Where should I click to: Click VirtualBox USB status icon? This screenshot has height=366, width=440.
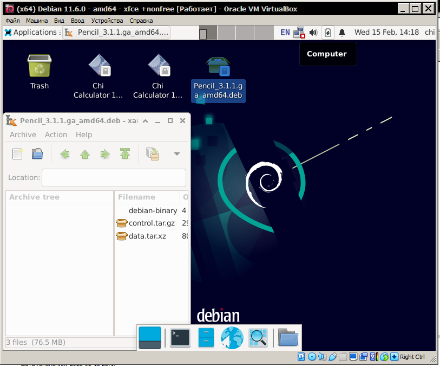click(332, 357)
